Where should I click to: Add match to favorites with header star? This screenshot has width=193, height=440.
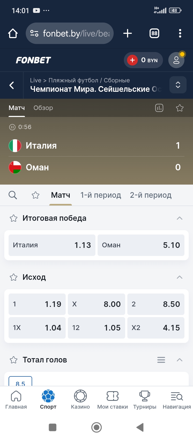click(x=180, y=108)
